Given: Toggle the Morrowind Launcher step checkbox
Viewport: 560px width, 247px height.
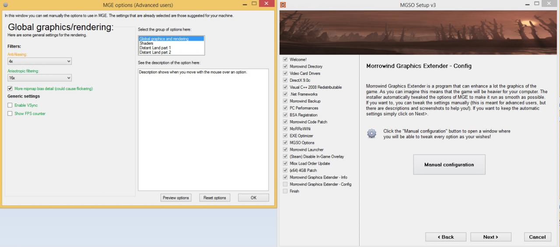Looking at the screenshot, I should pyautogui.click(x=285, y=150).
